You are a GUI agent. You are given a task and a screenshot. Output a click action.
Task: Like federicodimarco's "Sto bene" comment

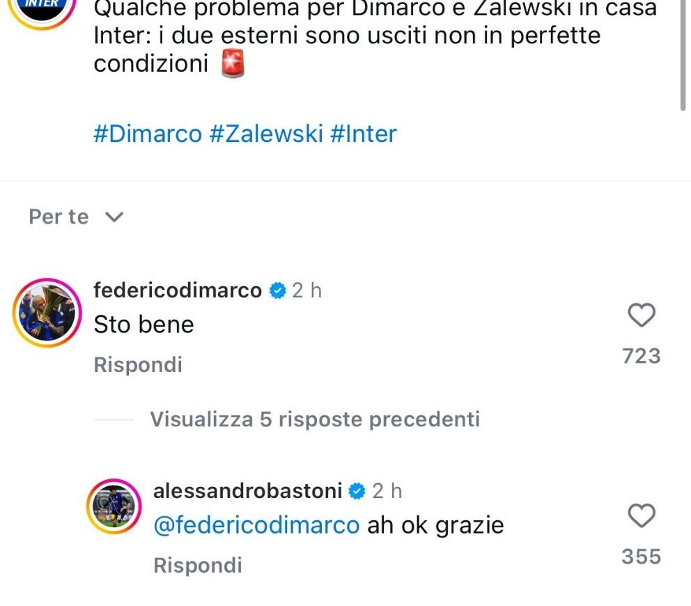coord(642,316)
